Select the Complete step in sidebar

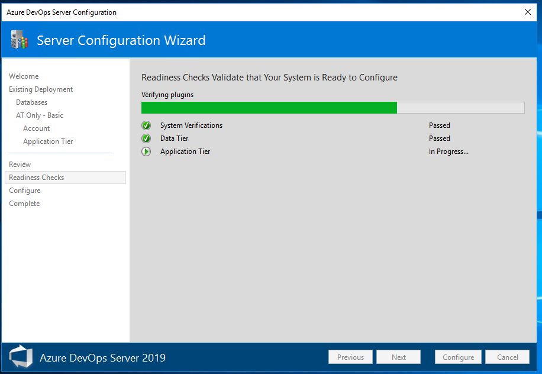(x=24, y=204)
